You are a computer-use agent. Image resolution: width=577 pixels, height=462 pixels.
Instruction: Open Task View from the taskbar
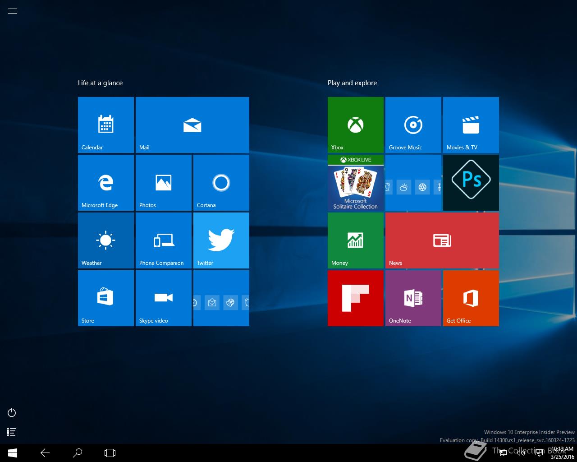(x=110, y=453)
